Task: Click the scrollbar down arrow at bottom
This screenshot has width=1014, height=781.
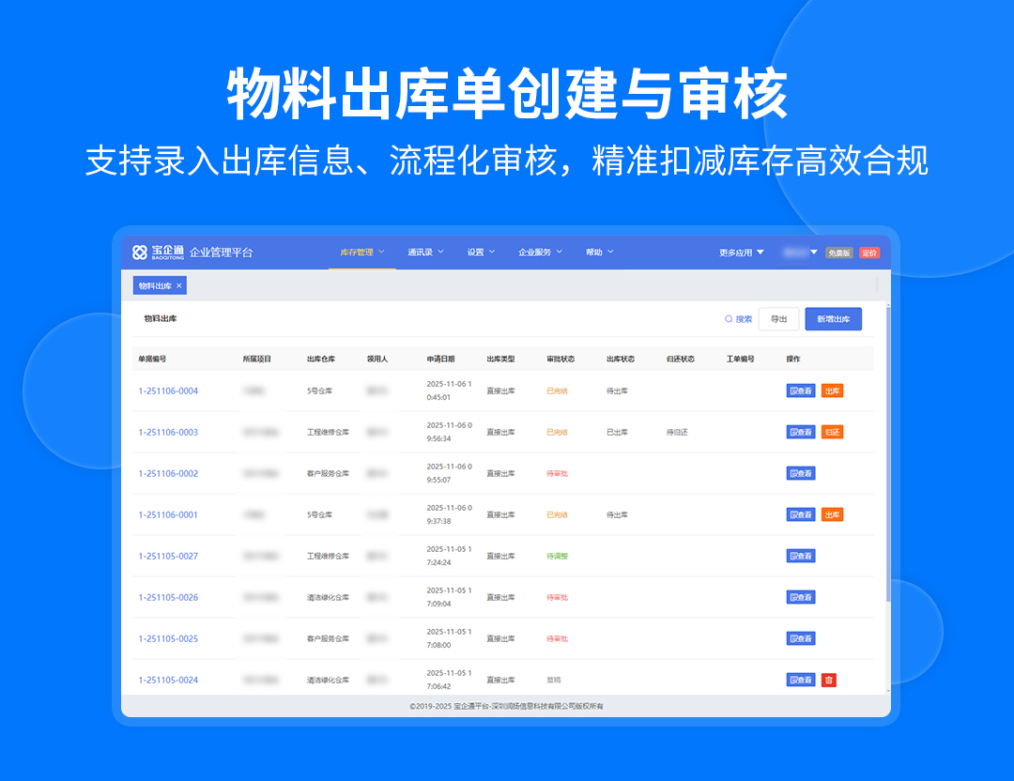Action: coord(888,691)
